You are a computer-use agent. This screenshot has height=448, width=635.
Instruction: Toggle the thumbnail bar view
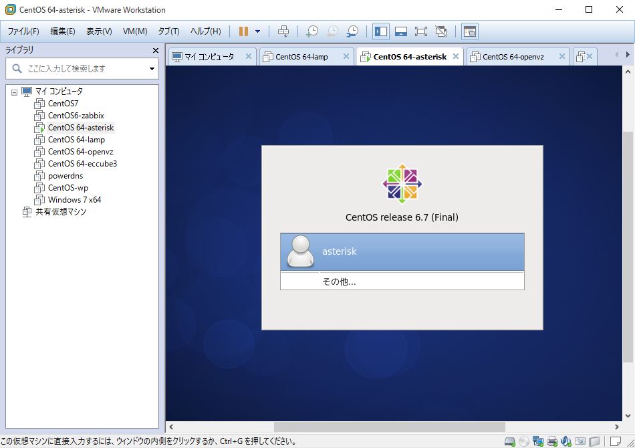click(401, 31)
